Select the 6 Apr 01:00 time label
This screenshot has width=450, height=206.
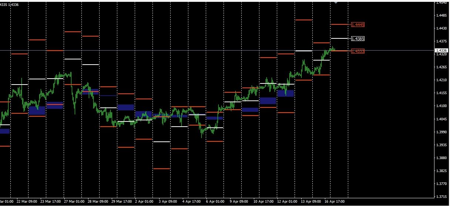[x=216, y=202]
